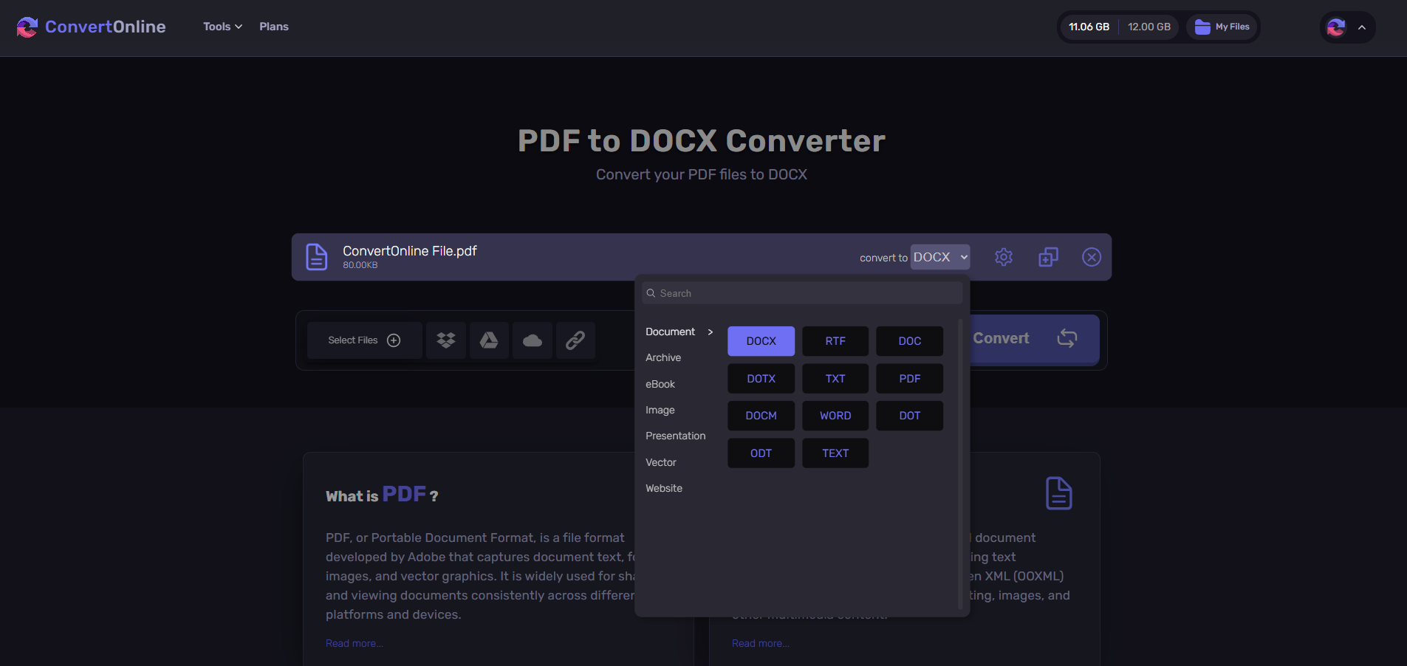
Task: Click the URL link upload icon
Action: click(575, 340)
